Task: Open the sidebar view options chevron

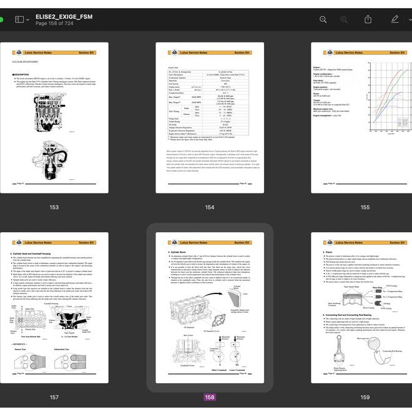Action: (29, 20)
